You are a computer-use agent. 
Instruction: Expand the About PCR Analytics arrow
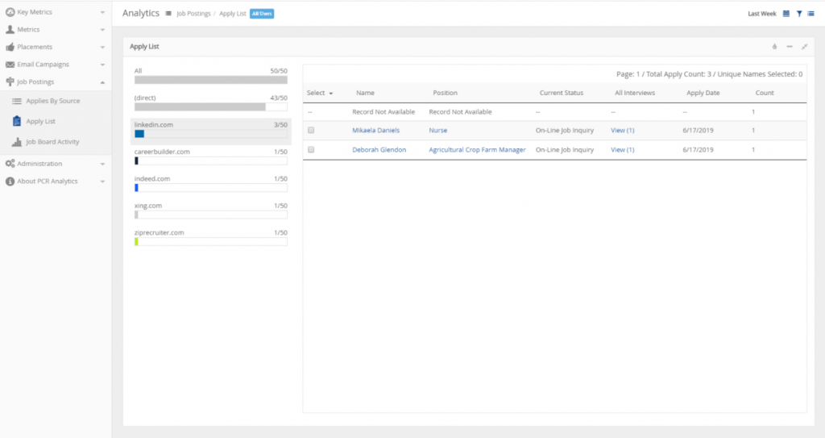[x=102, y=181]
